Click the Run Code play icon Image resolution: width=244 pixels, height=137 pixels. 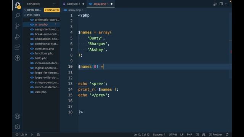[x=215, y=4]
